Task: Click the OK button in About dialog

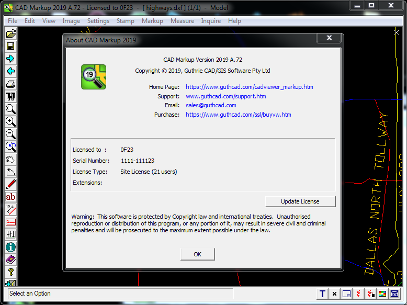Action: tap(198, 254)
